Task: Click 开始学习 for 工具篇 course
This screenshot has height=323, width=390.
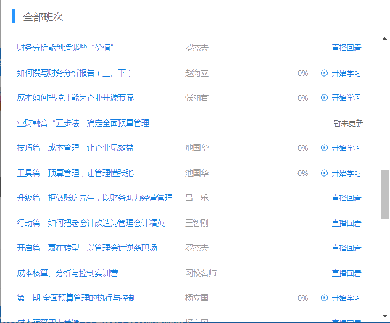Action: [346, 173]
